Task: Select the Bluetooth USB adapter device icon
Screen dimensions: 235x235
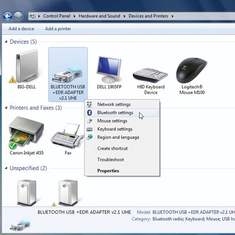Action: coord(68,75)
